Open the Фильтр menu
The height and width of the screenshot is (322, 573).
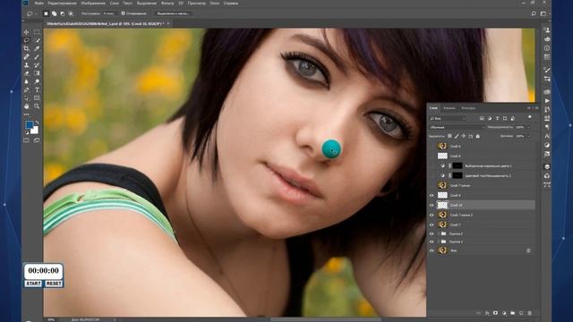(x=167, y=3)
